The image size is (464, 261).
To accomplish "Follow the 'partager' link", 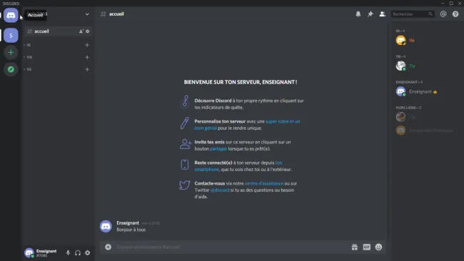I will 218,148.
